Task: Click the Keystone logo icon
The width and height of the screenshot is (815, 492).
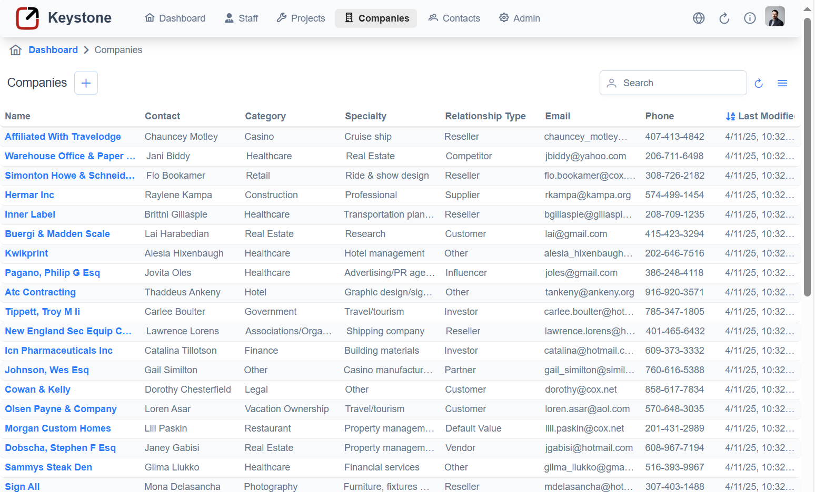Action: point(27,18)
